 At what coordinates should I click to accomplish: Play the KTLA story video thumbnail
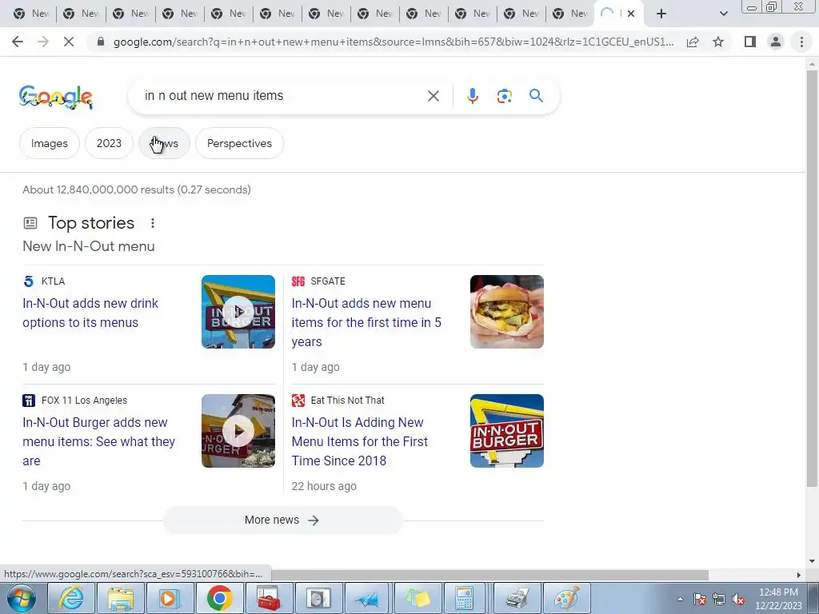pyautogui.click(x=238, y=312)
